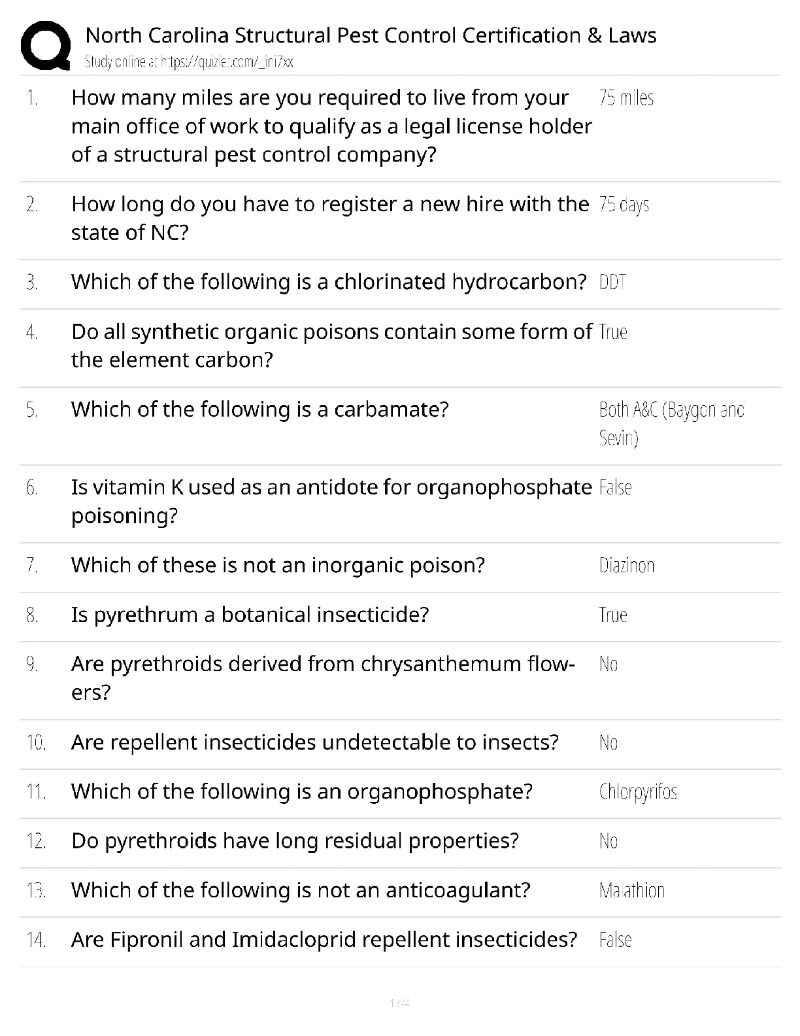Click the chrysanthemum flowers question

pos(323,678)
